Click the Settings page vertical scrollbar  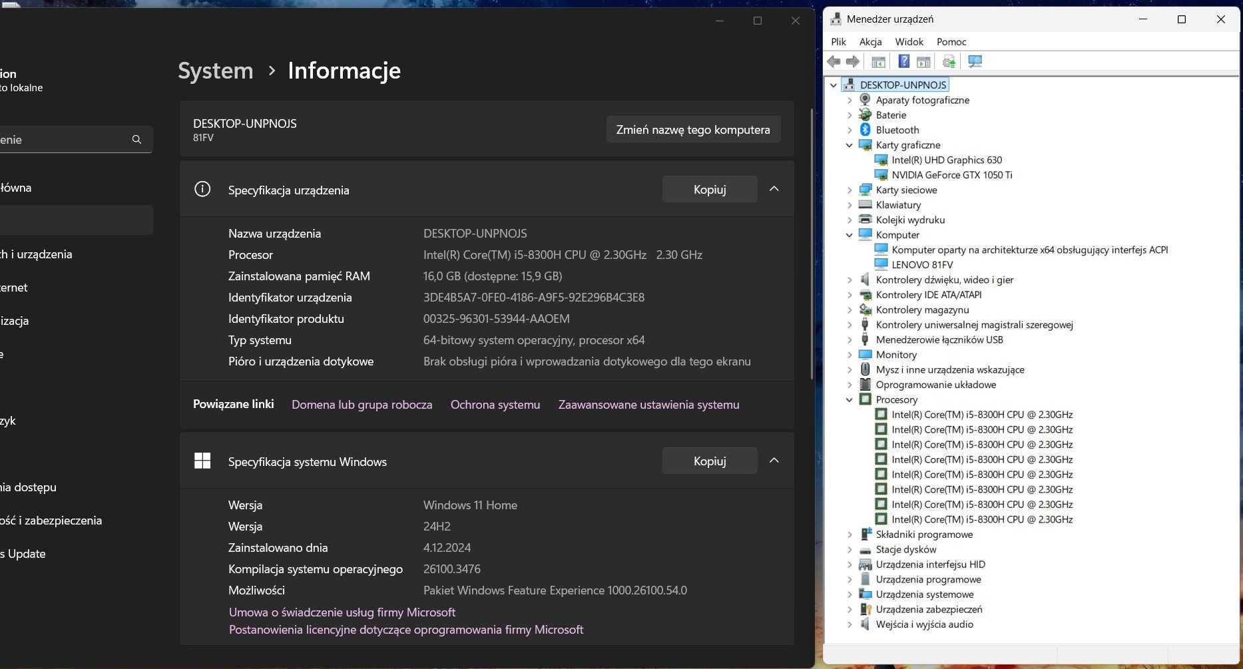[812, 243]
